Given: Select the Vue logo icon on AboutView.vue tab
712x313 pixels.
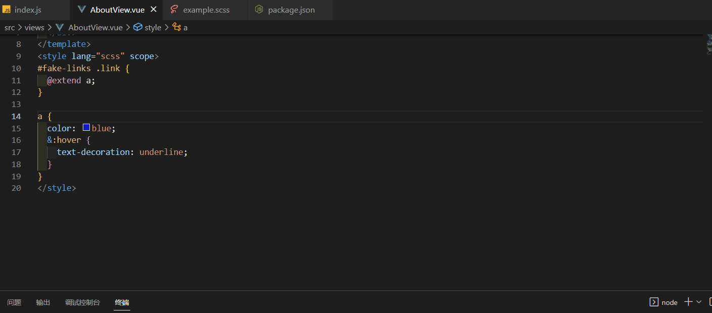Looking at the screenshot, I should (x=82, y=9).
